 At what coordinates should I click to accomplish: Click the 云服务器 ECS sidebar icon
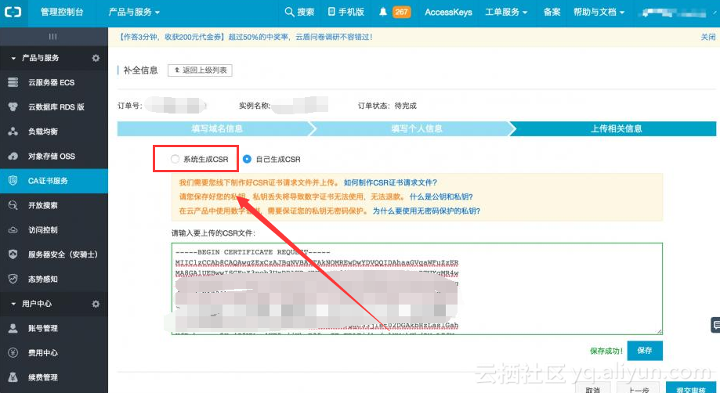(x=13, y=83)
